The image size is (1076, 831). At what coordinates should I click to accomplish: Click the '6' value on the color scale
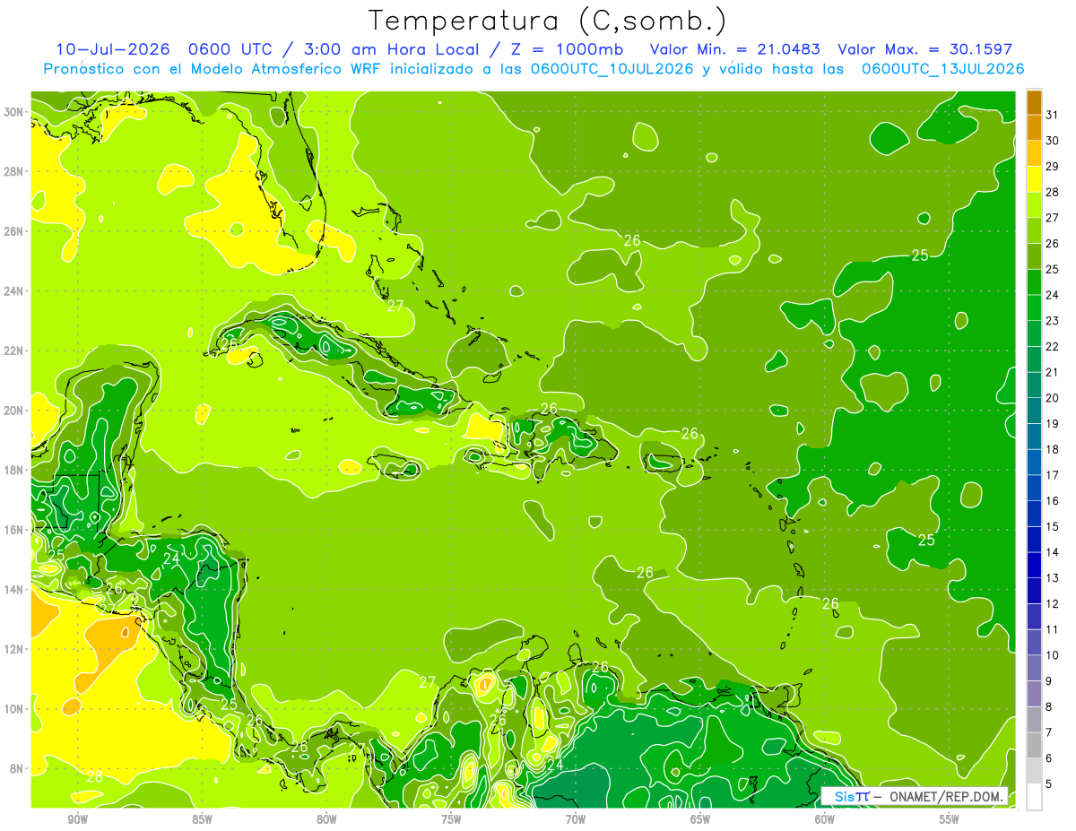point(1049,757)
